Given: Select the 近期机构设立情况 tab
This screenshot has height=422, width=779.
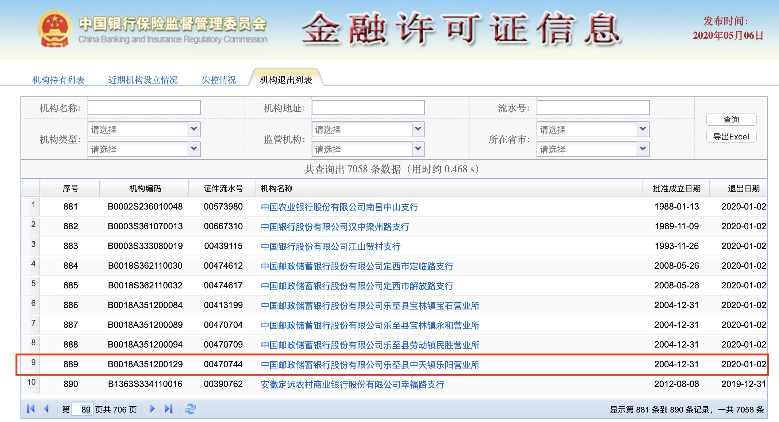Looking at the screenshot, I should (x=143, y=79).
